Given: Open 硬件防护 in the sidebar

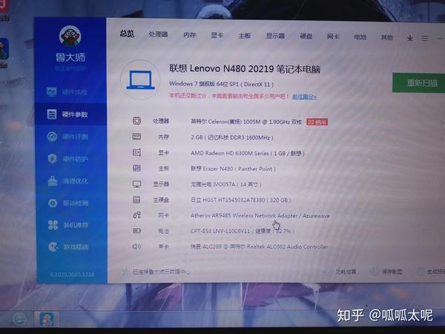Looking at the screenshot, I should [x=67, y=159].
